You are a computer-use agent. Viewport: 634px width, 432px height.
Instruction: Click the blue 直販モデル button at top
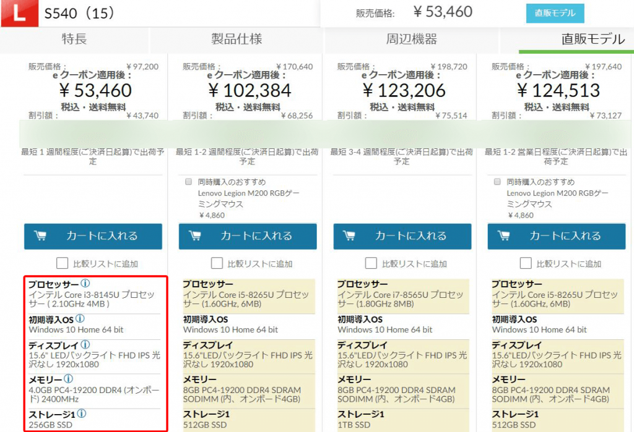555,14
